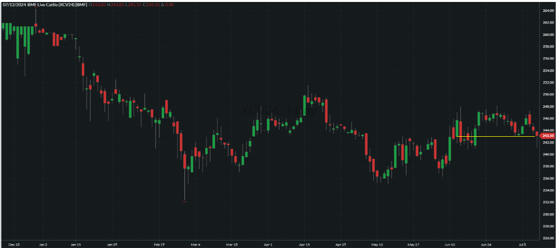The width and height of the screenshot is (556, 248).
Task: Click the 236.00 label on the price axis
Action: point(548,178)
